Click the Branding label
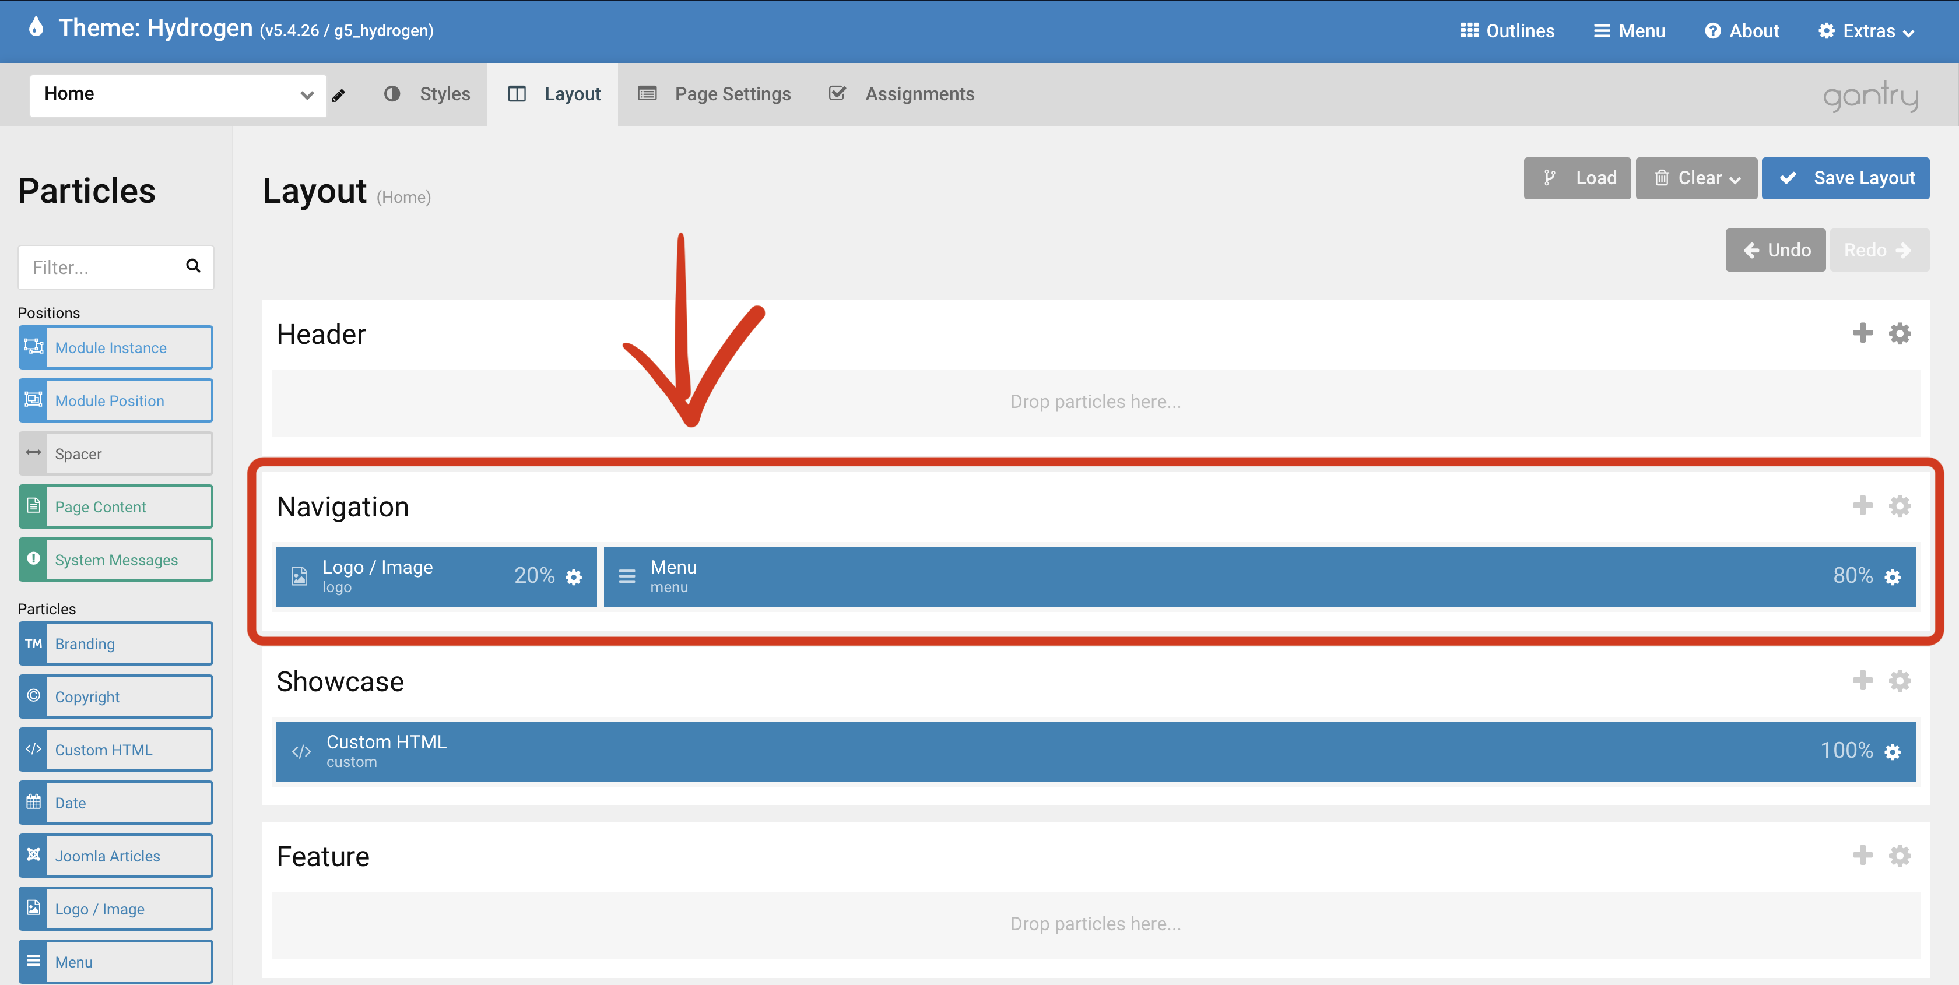This screenshot has width=1959, height=985. tap(85, 643)
